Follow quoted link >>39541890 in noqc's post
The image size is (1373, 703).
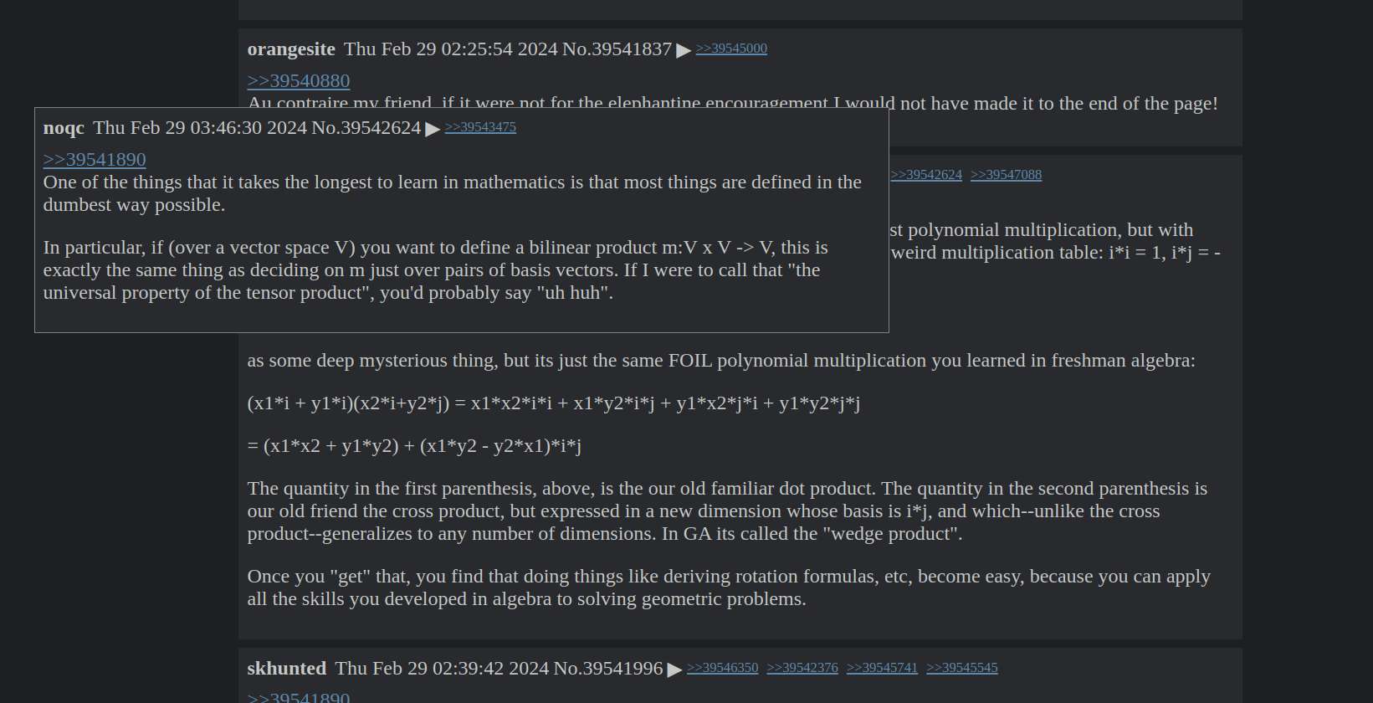(x=95, y=159)
